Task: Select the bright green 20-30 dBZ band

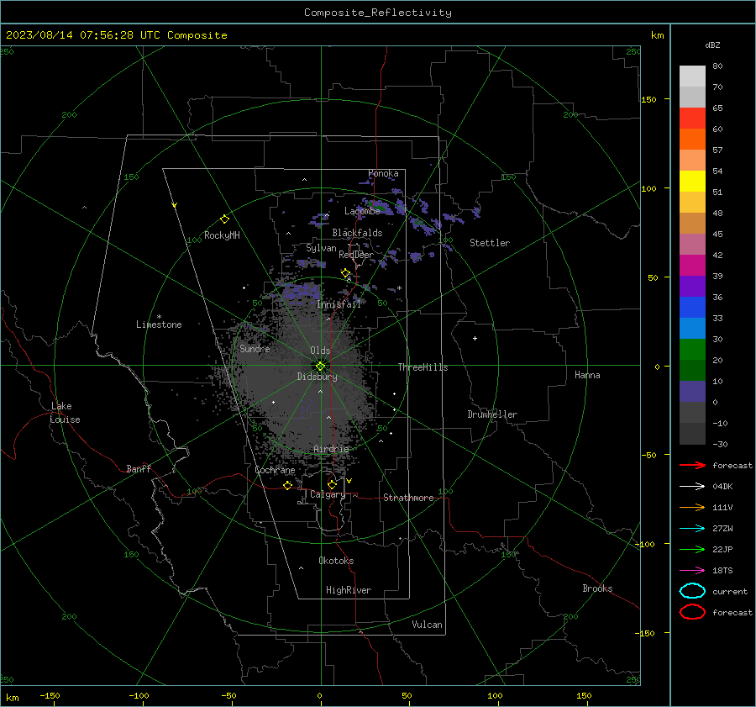Action: 692,350
